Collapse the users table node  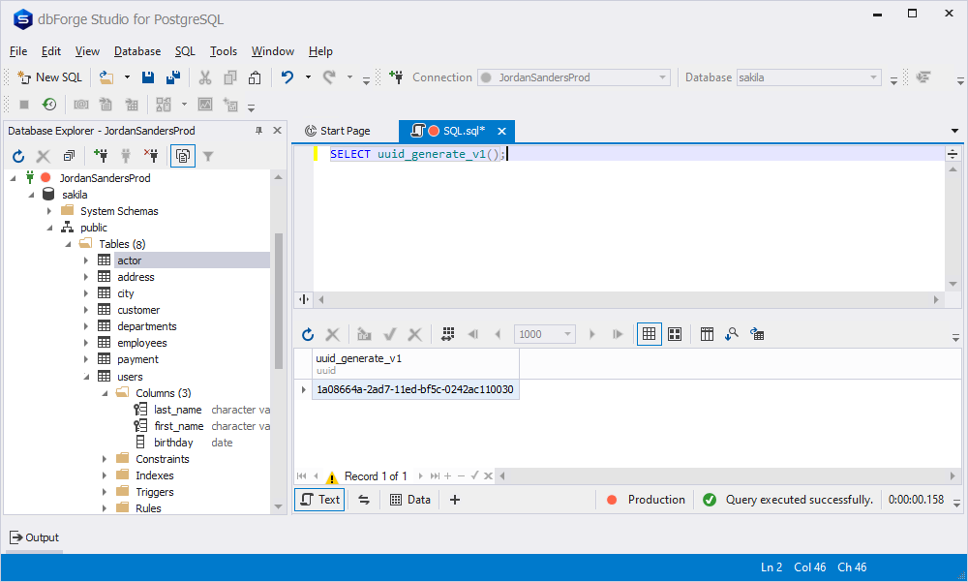(x=86, y=377)
